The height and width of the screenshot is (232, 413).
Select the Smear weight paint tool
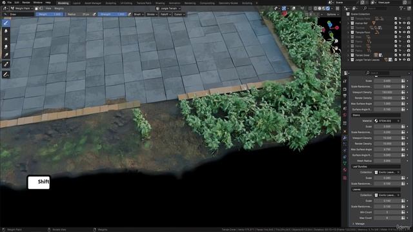6,47
